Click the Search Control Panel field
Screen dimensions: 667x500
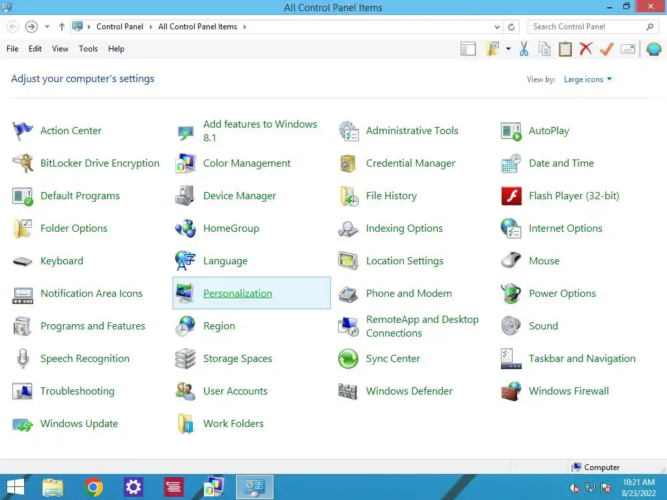(x=593, y=27)
